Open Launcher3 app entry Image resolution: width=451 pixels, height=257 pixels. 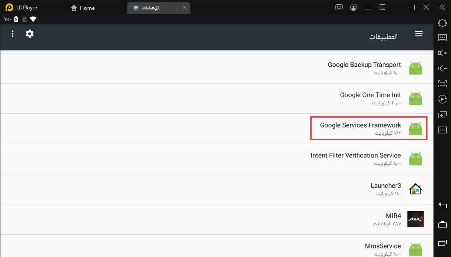tap(217, 189)
